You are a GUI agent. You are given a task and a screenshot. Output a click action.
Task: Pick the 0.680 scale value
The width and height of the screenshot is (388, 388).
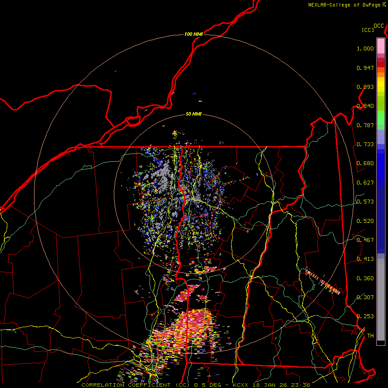point(365,163)
